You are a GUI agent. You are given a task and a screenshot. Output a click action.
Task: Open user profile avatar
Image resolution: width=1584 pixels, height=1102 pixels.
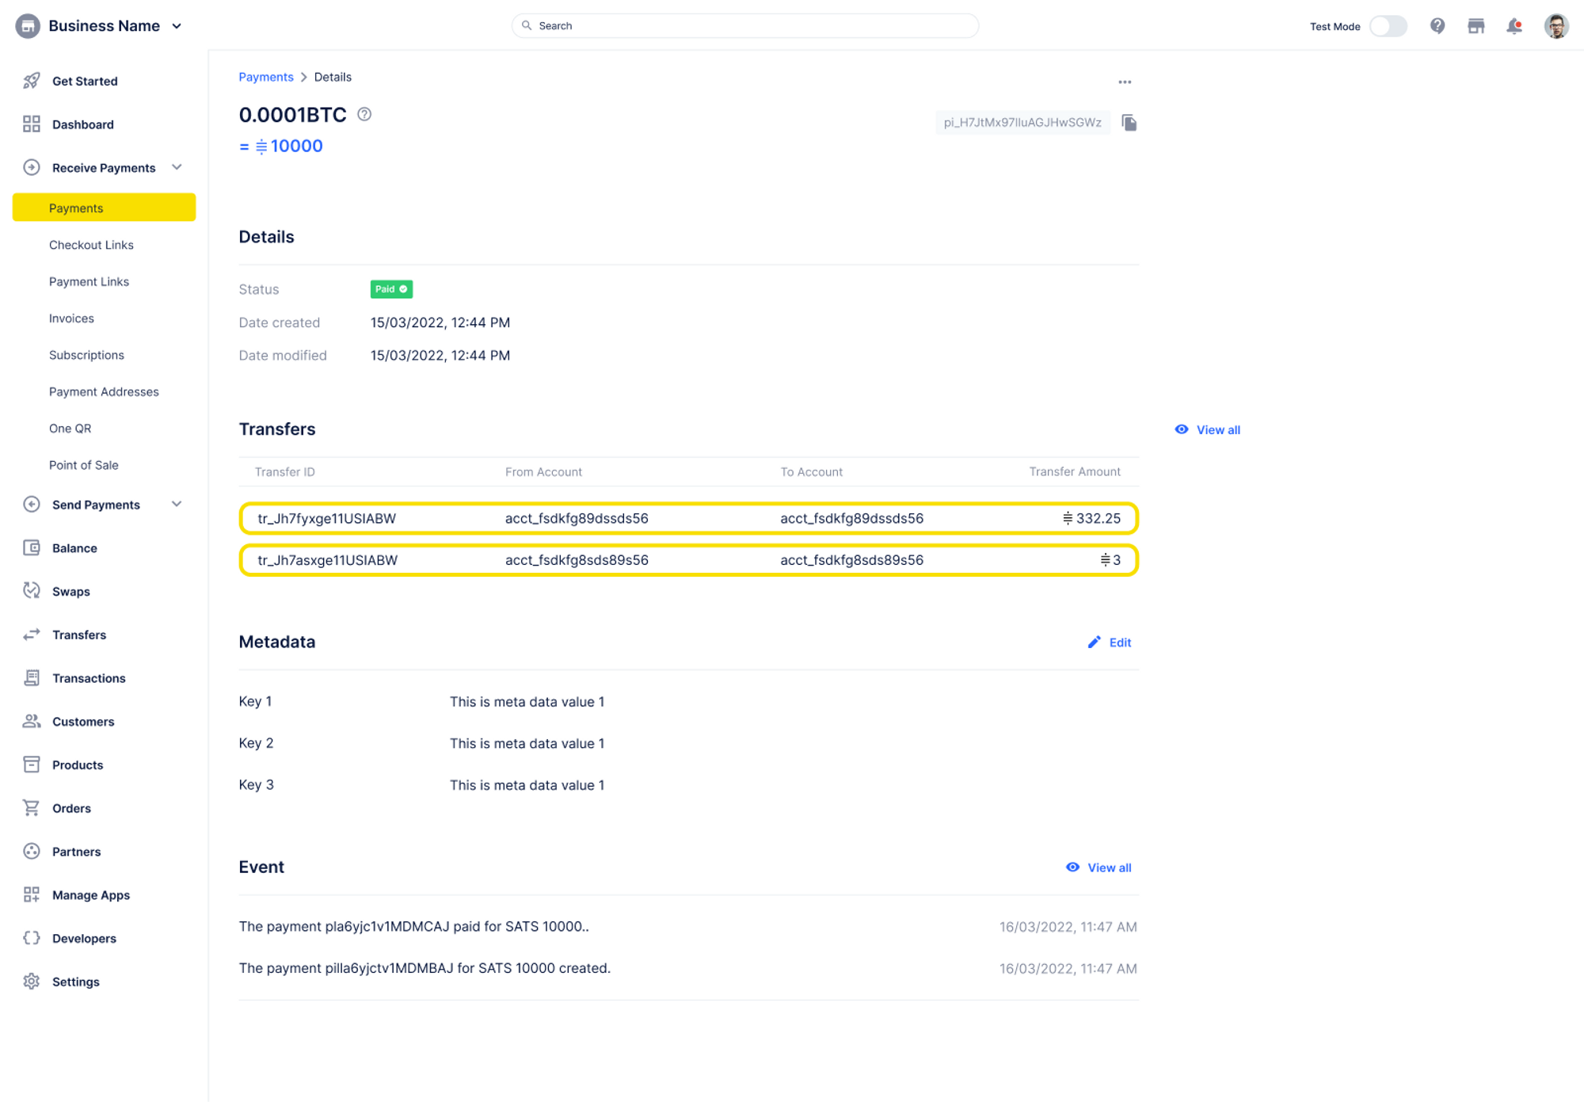1555,26
